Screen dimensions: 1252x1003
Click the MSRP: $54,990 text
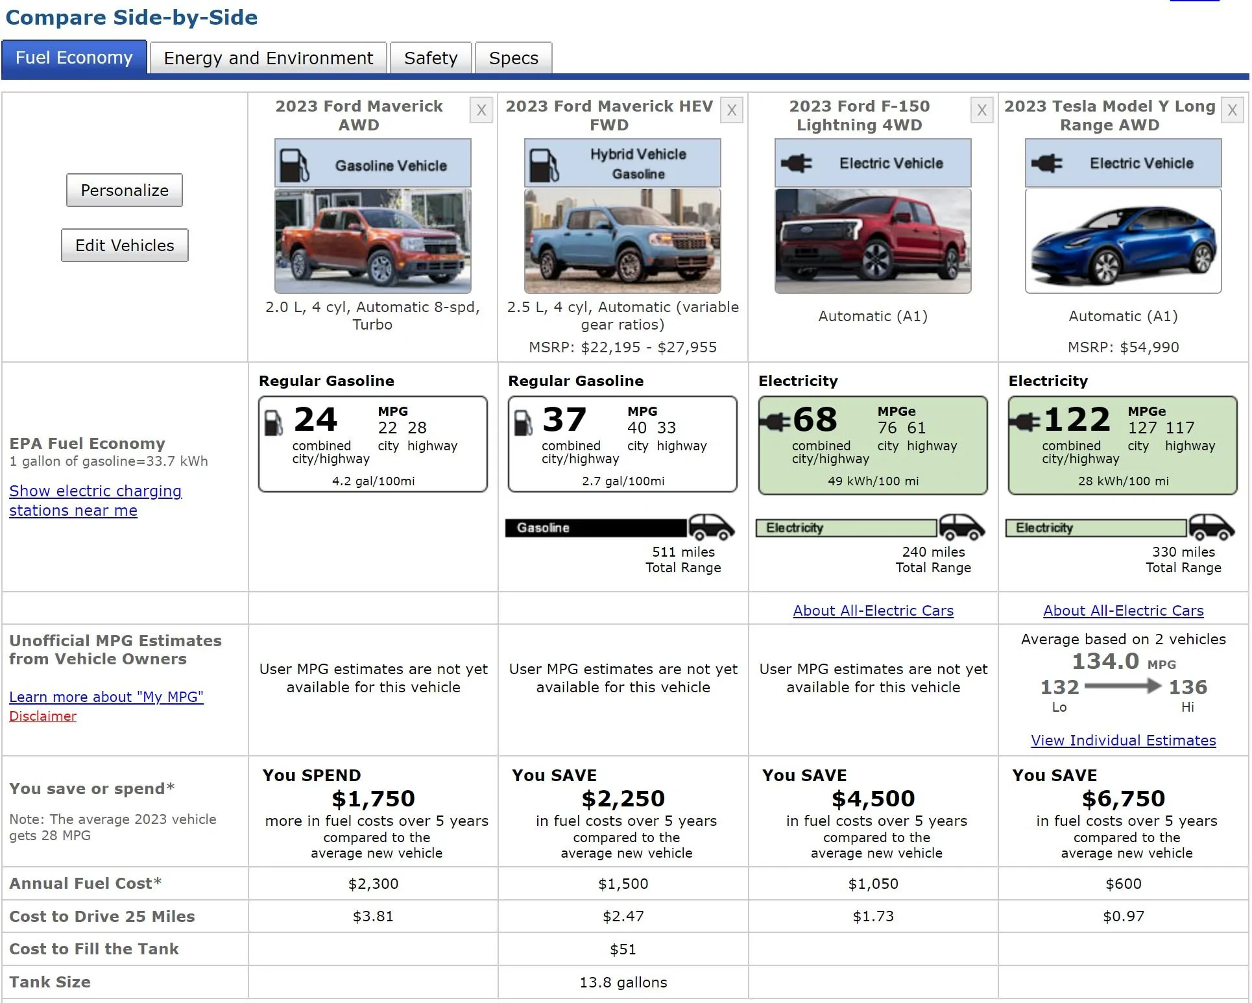[1124, 347]
